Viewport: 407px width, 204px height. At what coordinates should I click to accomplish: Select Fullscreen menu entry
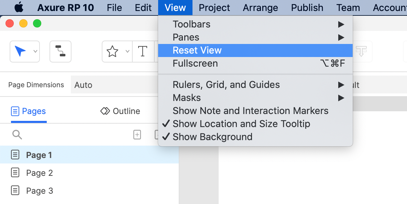coord(195,63)
